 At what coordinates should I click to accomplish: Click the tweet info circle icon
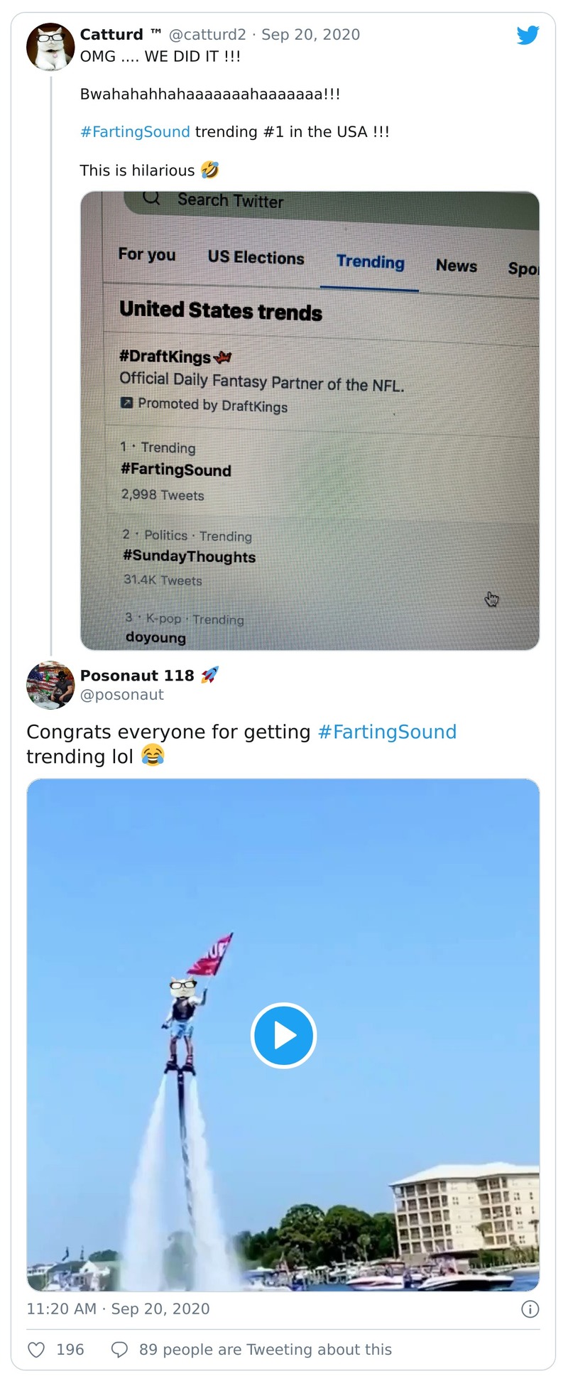(x=530, y=1309)
